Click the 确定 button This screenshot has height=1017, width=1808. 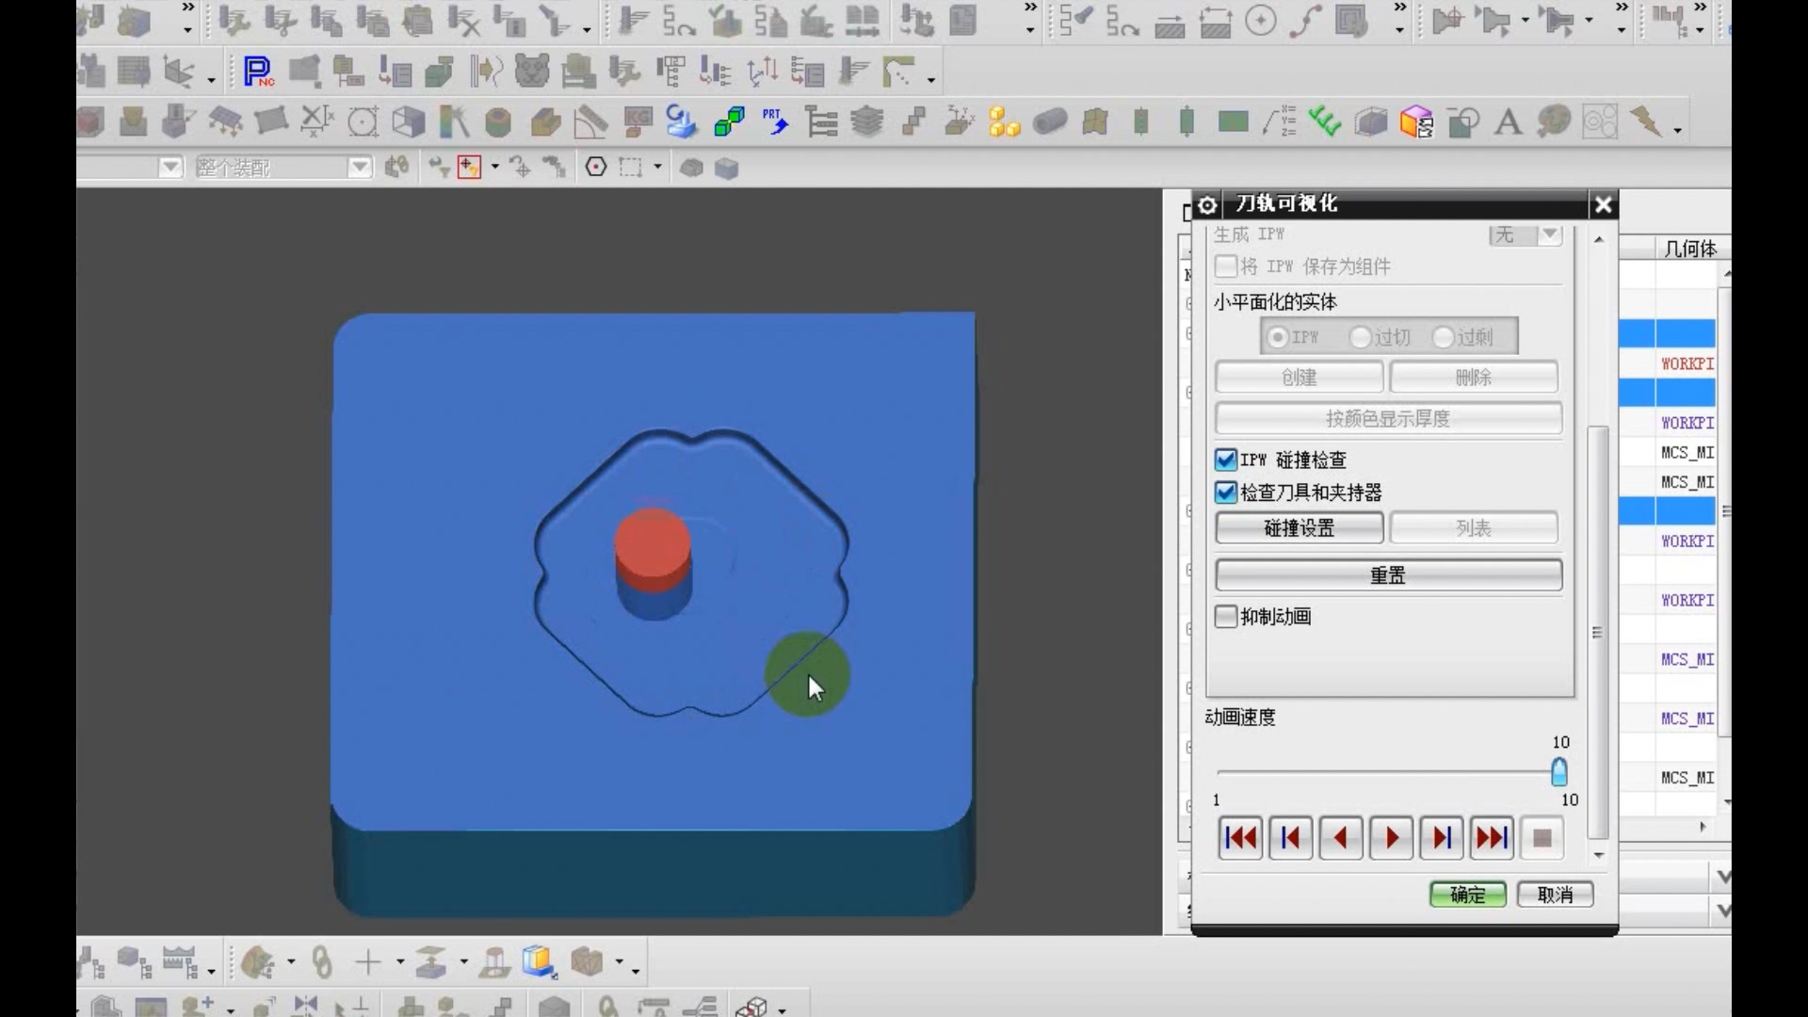pyautogui.click(x=1467, y=895)
